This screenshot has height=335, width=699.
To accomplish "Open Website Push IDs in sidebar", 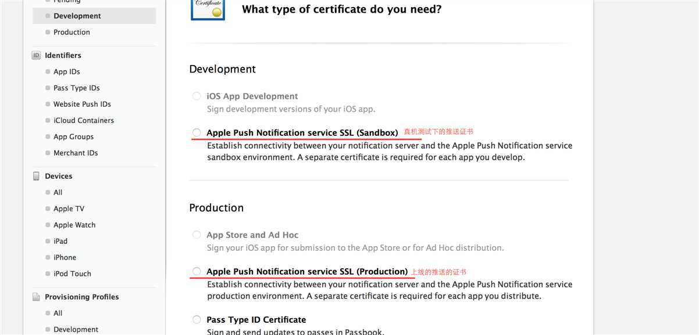I will click(x=82, y=105).
